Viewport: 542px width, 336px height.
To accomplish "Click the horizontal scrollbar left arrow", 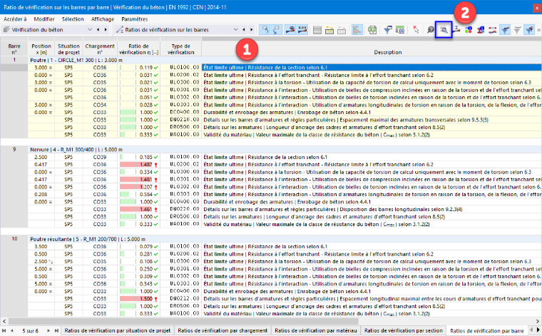I will [4, 321].
